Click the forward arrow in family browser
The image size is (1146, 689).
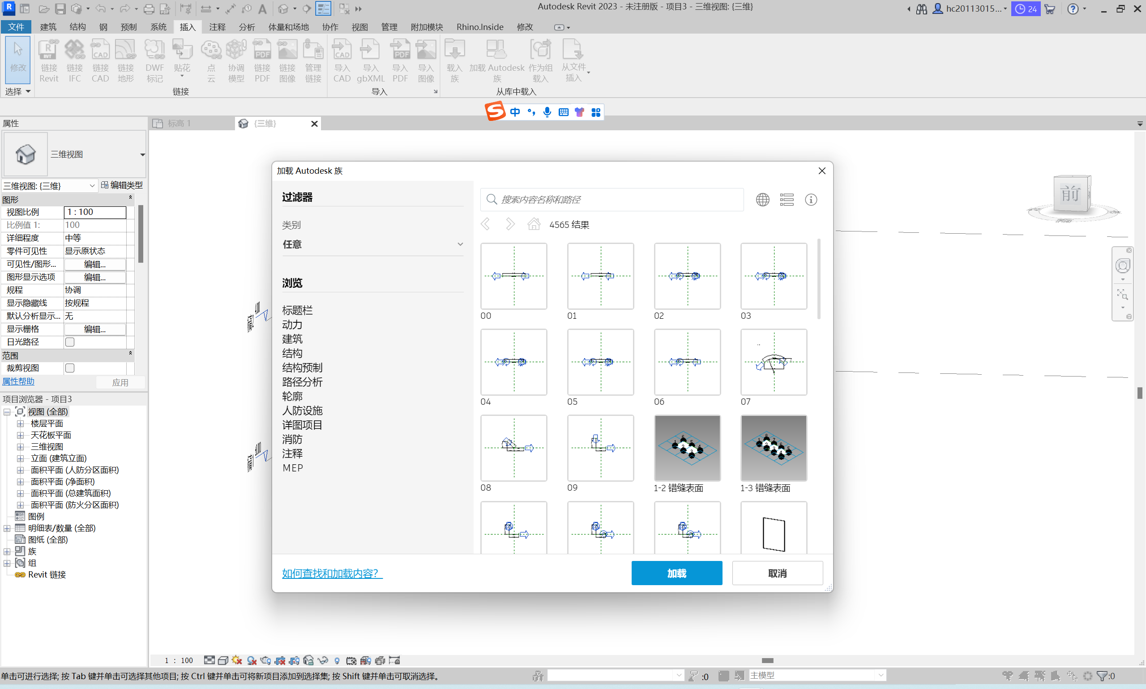click(509, 224)
